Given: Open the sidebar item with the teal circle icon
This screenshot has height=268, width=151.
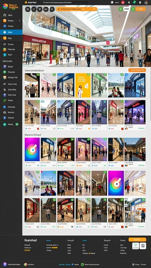Looking at the screenshot, I should [11, 55].
